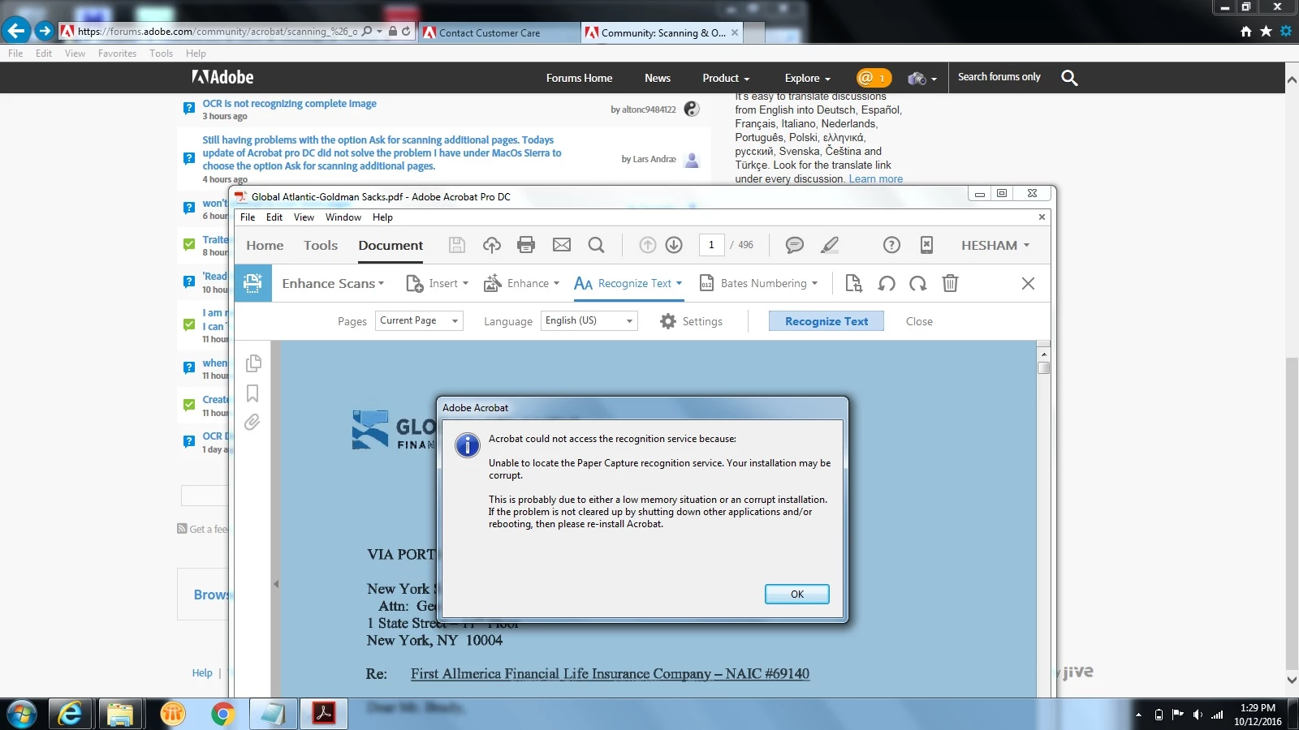Click the Windows Start button
Viewport: 1299px width, 730px height.
point(21,715)
